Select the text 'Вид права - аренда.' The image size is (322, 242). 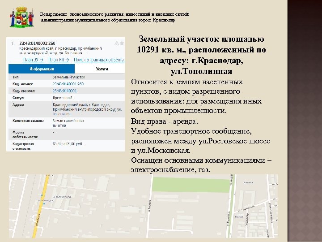click(165, 121)
